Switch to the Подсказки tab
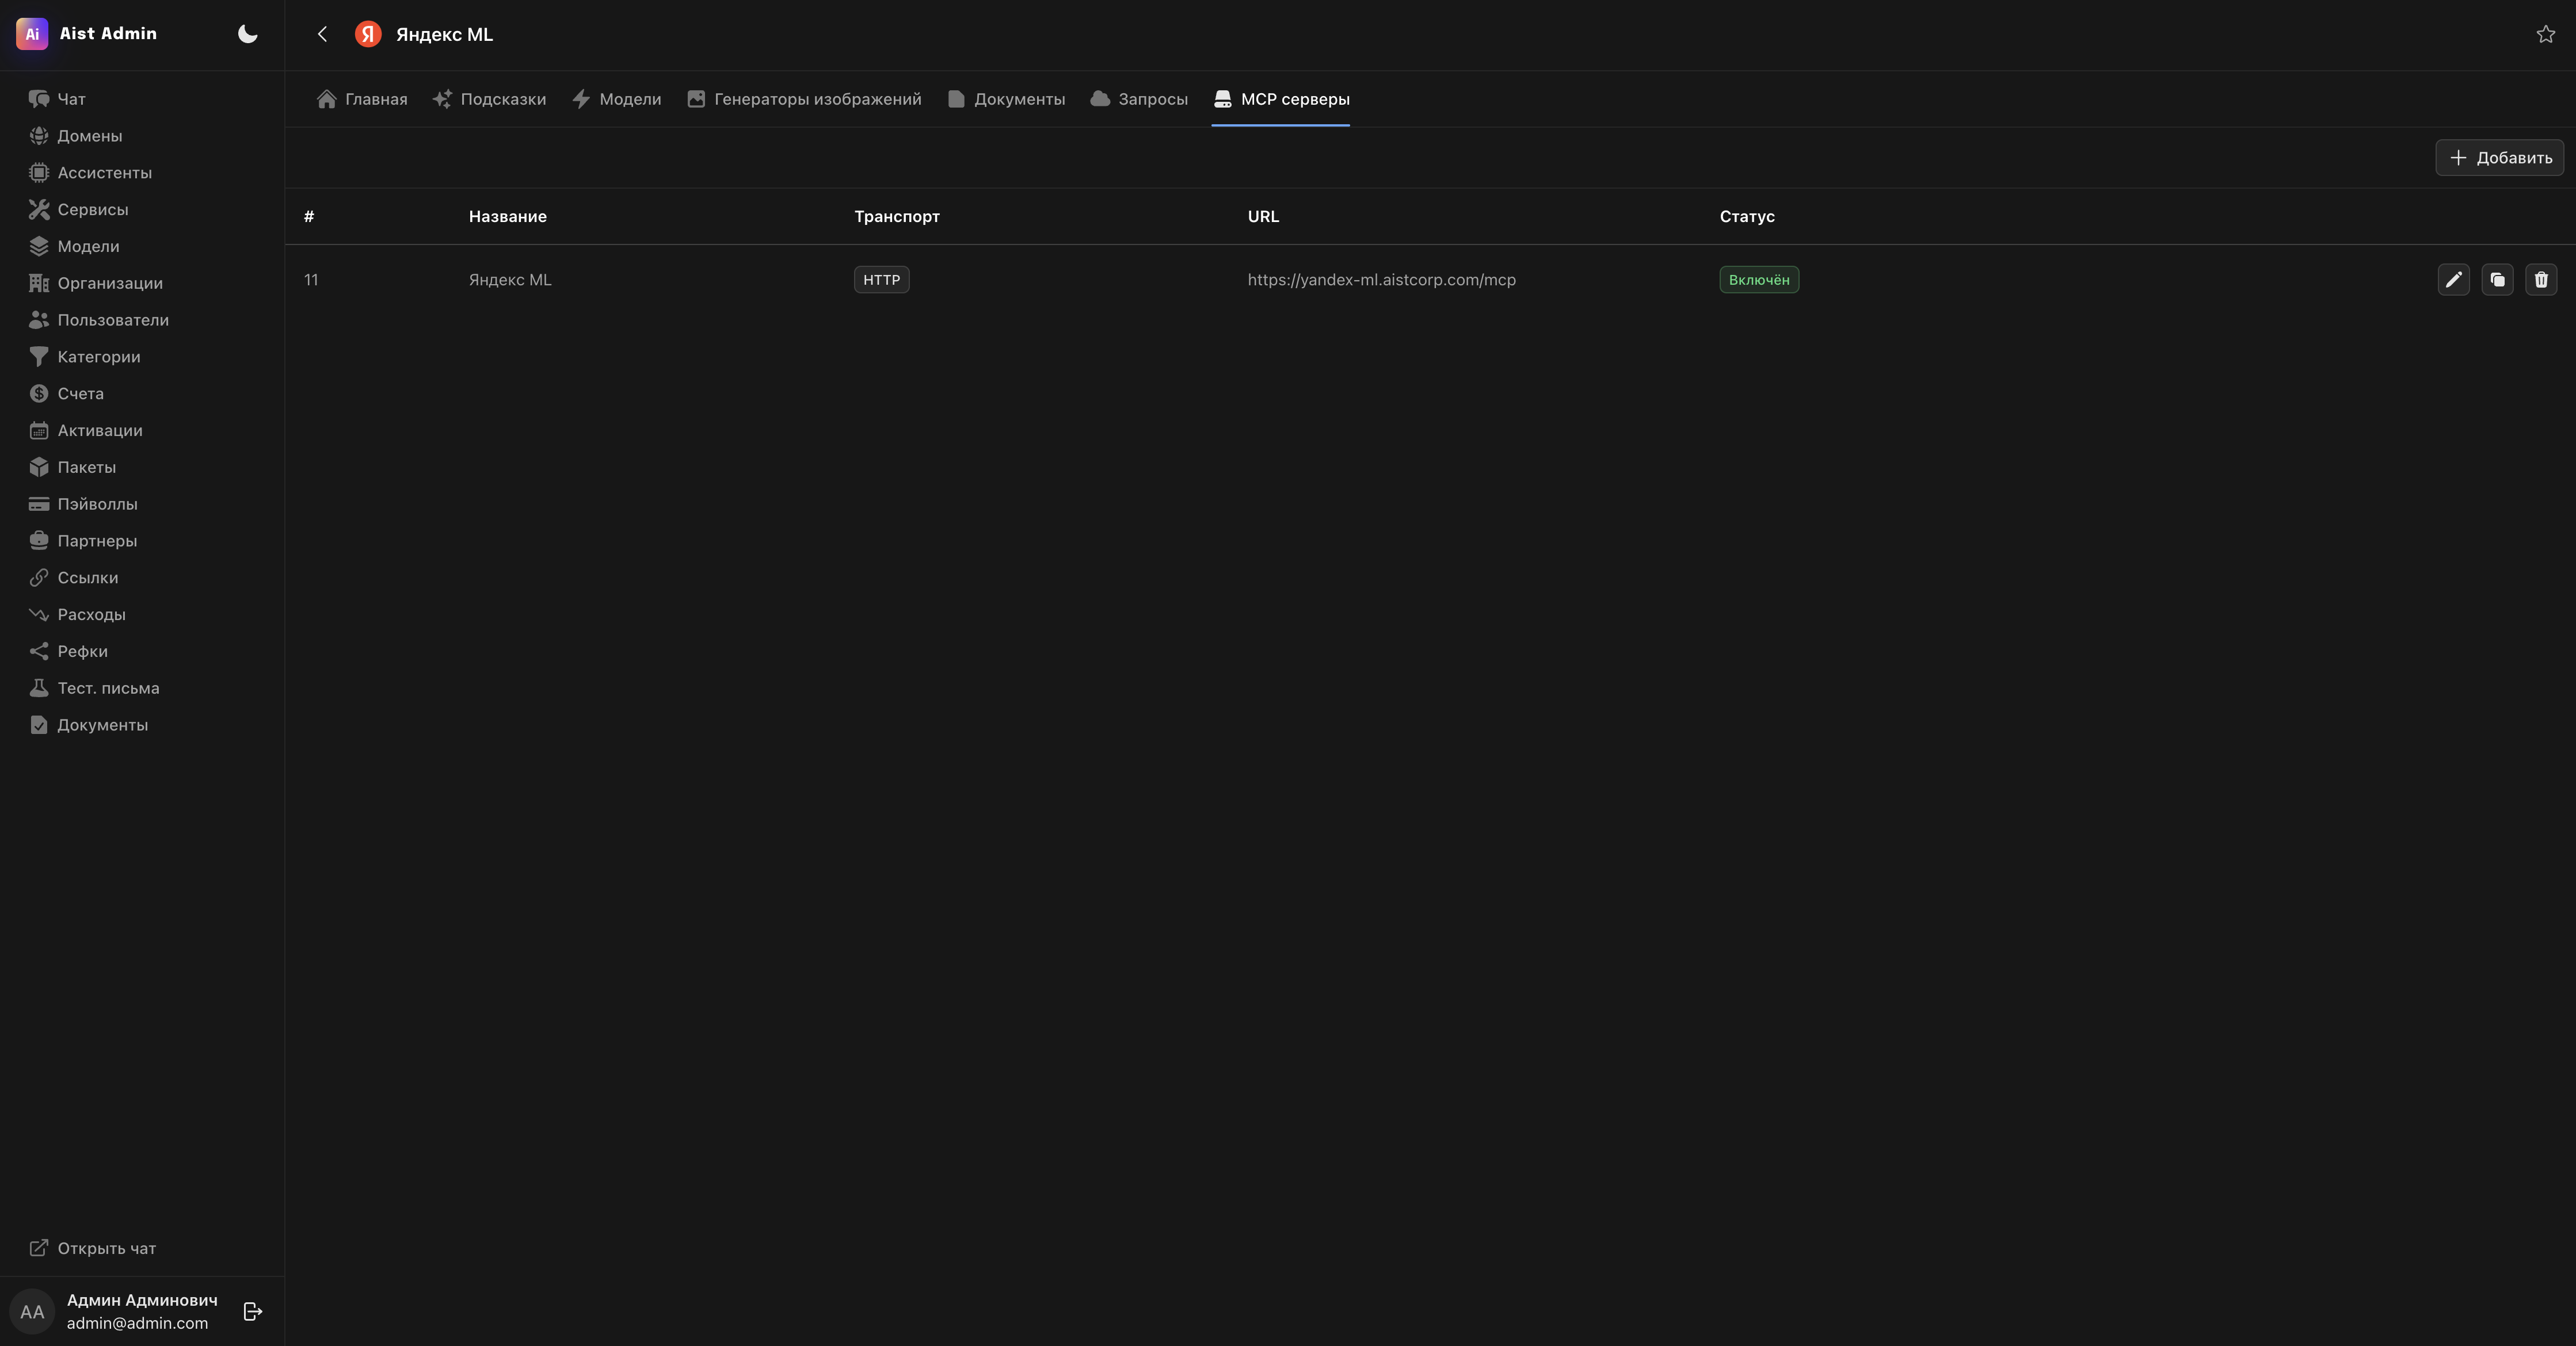Image resolution: width=2576 pixels, height=1346 pixels. 489,99
